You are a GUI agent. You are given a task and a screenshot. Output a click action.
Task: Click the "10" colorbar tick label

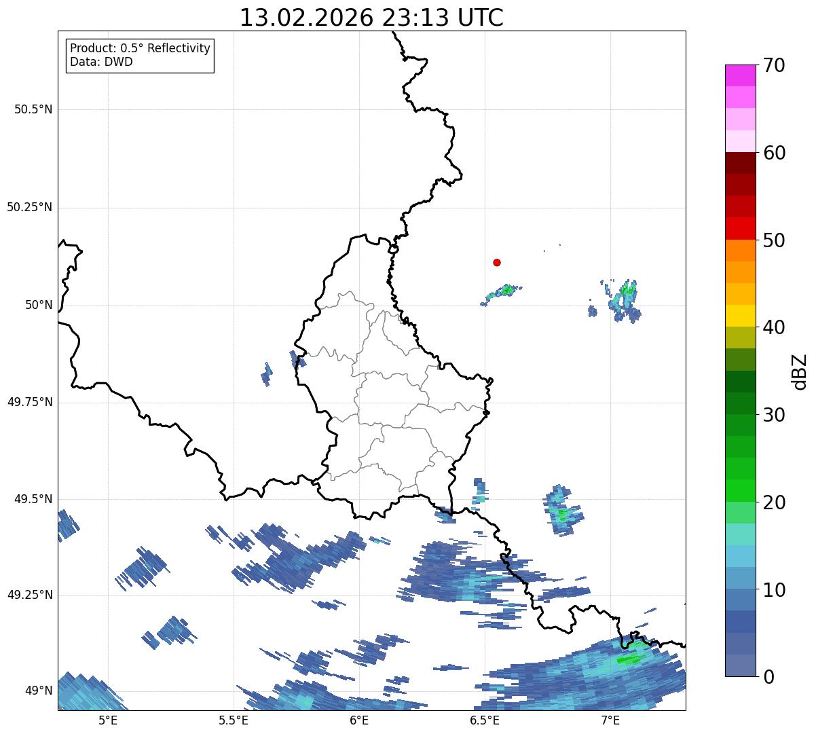point(775,590)
